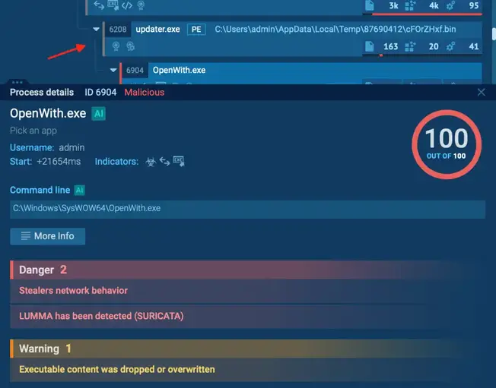Expand the Warning section header

pos(247,349)
